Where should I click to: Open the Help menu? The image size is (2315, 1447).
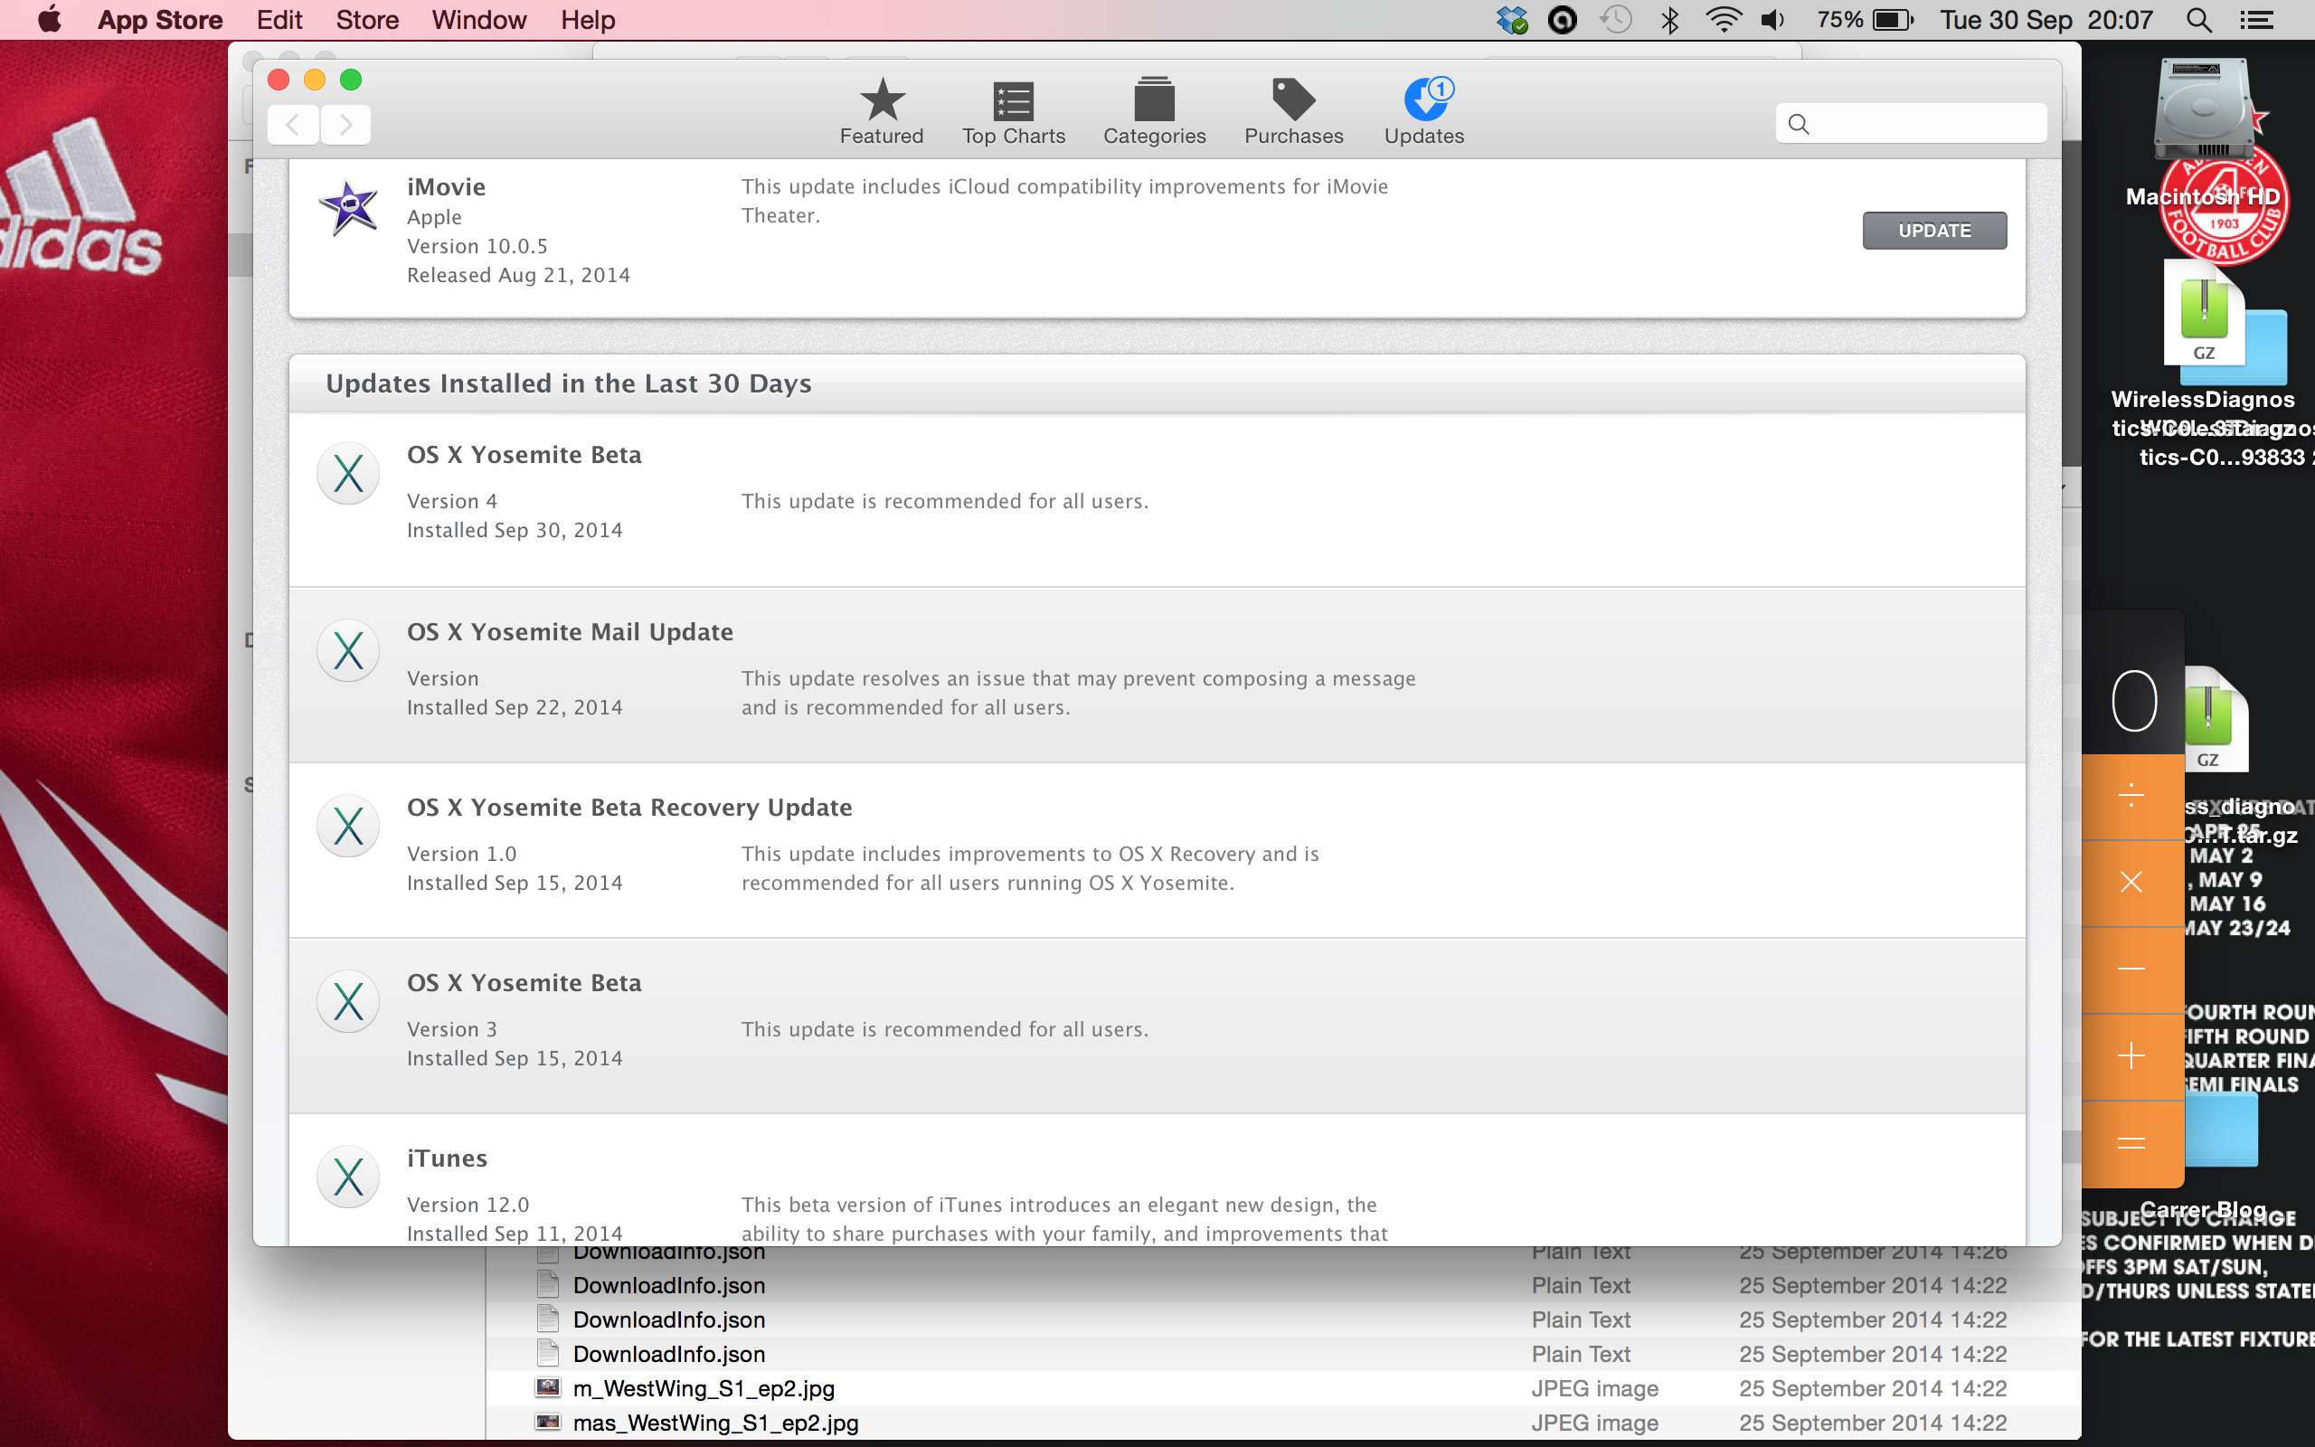[x=588, y=19]
